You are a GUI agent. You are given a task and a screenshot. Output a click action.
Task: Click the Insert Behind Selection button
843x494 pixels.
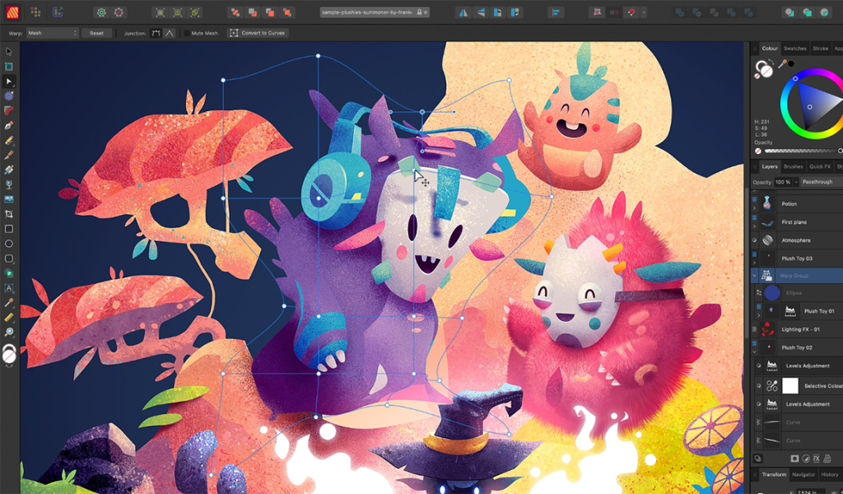pos(789,12)
